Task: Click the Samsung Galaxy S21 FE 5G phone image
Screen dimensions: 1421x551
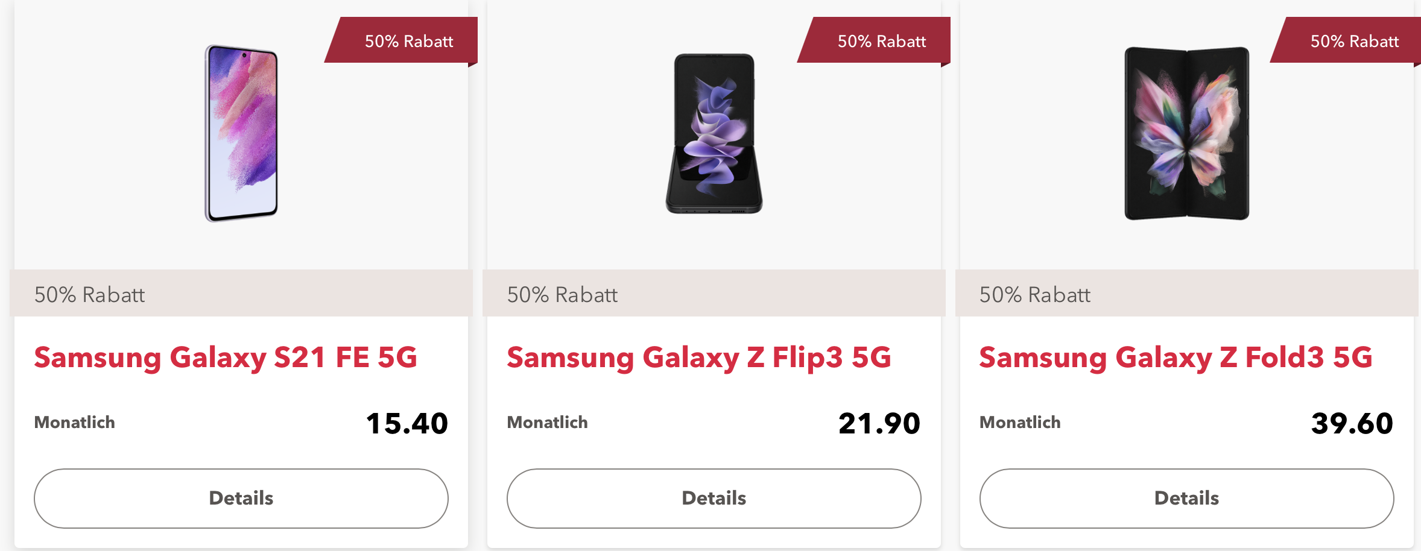Action: (241, 133)
